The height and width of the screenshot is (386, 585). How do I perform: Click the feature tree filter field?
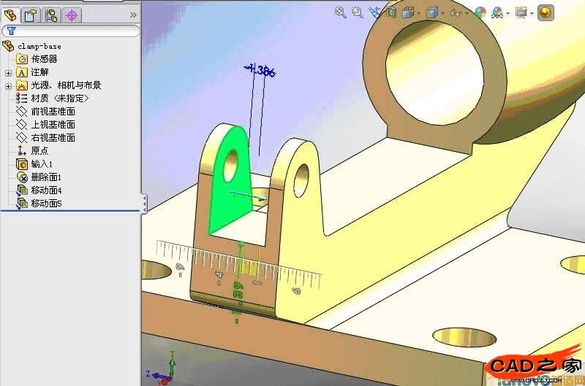[x=73, y=31]
